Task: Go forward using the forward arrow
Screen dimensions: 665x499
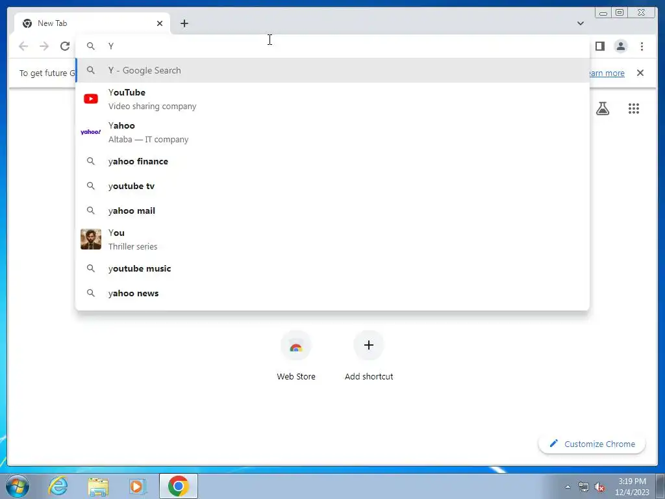Action: tap(44, 46)
